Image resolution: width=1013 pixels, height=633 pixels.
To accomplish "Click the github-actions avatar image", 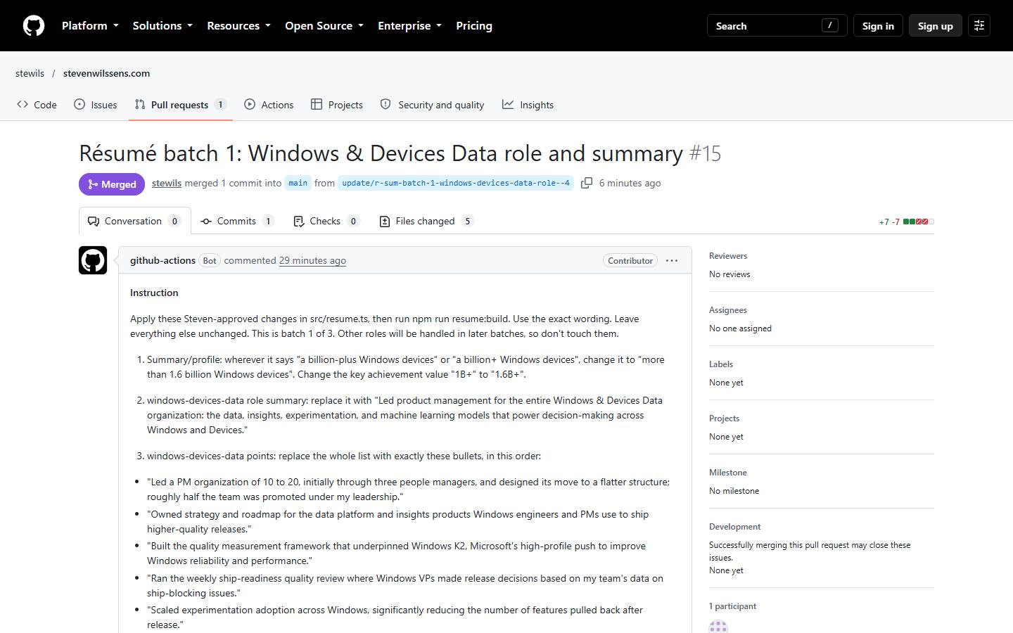I will (93, 260).
